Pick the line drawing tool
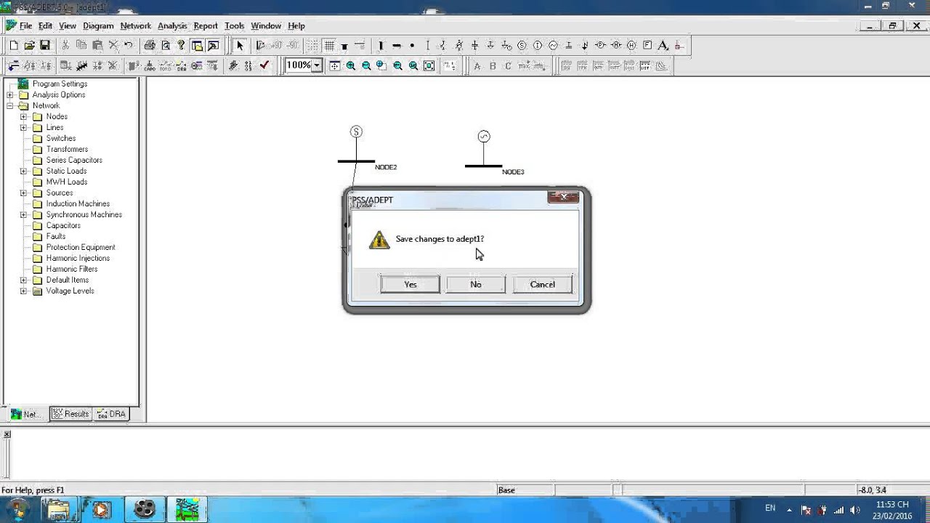Image resolution: width=930 pixels, height=523 pixels. [x=428, y=45]
